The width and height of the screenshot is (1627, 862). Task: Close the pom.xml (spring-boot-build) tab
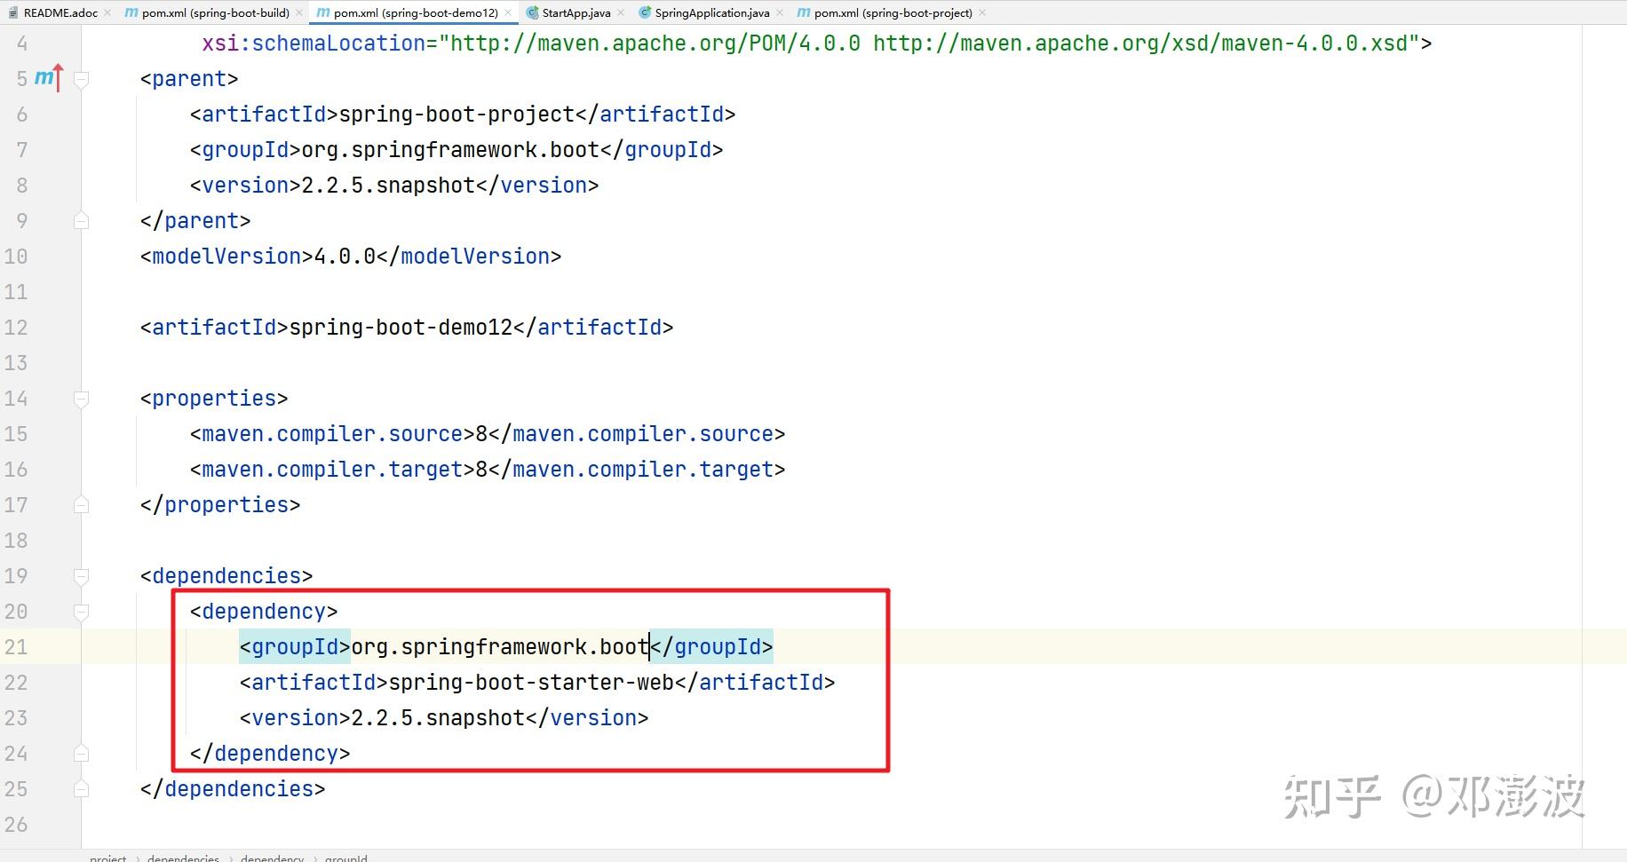coord(299,12)
